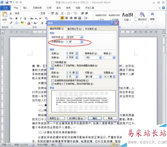Open the font color dropdown arrow
Viewport: 167px width, 147px height.
pos(32,23)
